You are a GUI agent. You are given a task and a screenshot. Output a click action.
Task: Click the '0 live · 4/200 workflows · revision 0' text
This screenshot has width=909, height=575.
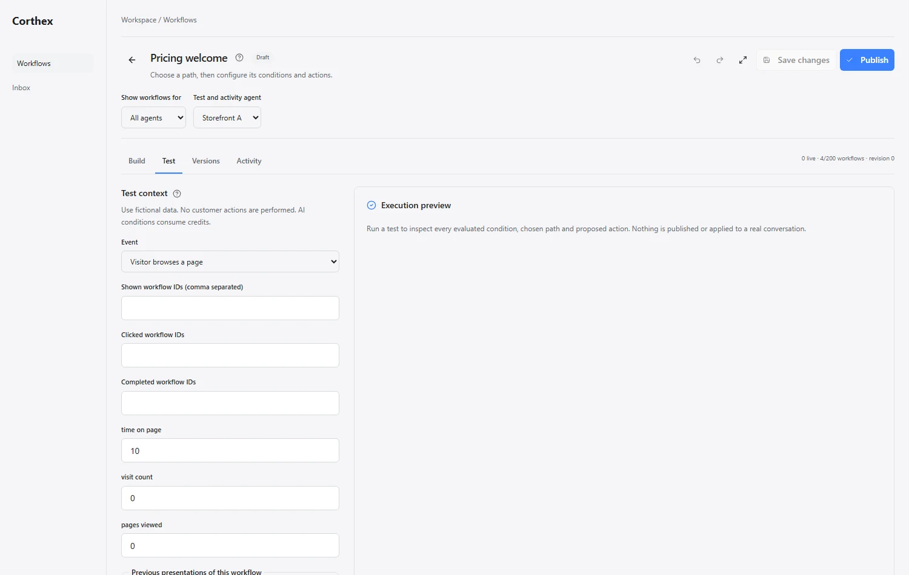848,159
